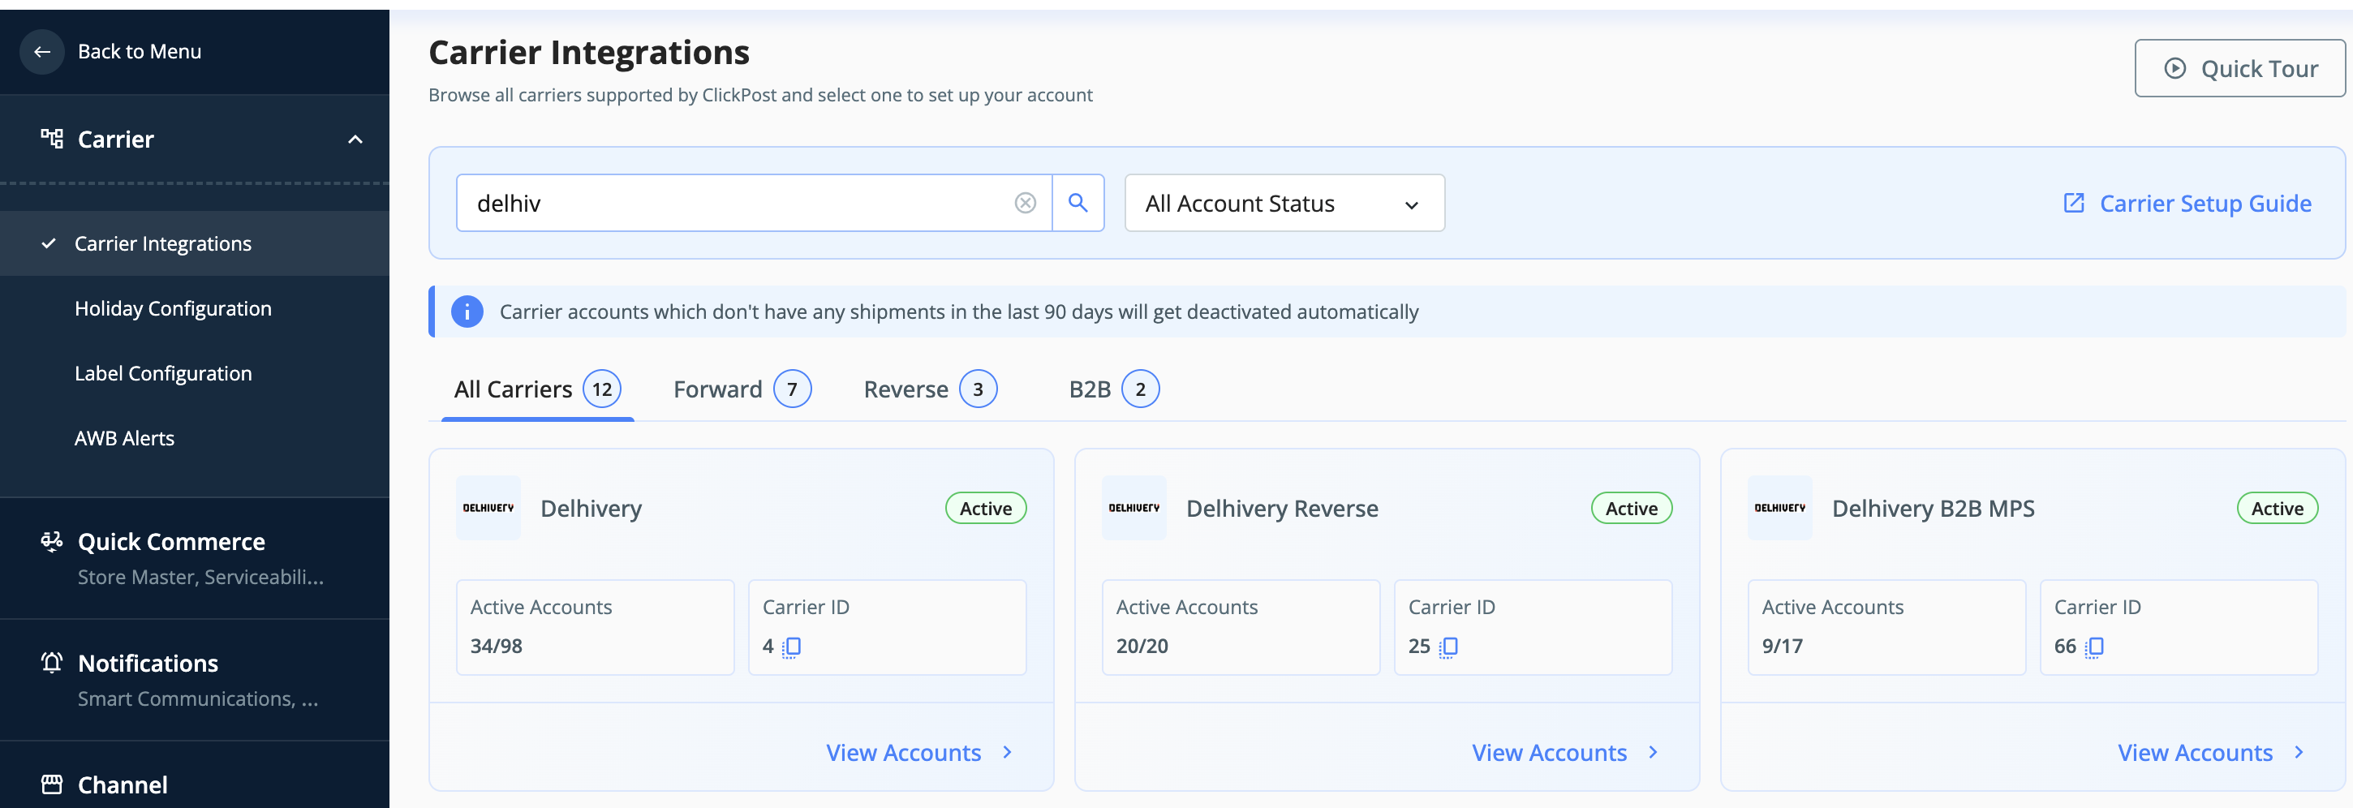Click the chevron next to Delhivery View Accounts
Viewport: 2353px width, 808px height.
[x=1008, y=752]
